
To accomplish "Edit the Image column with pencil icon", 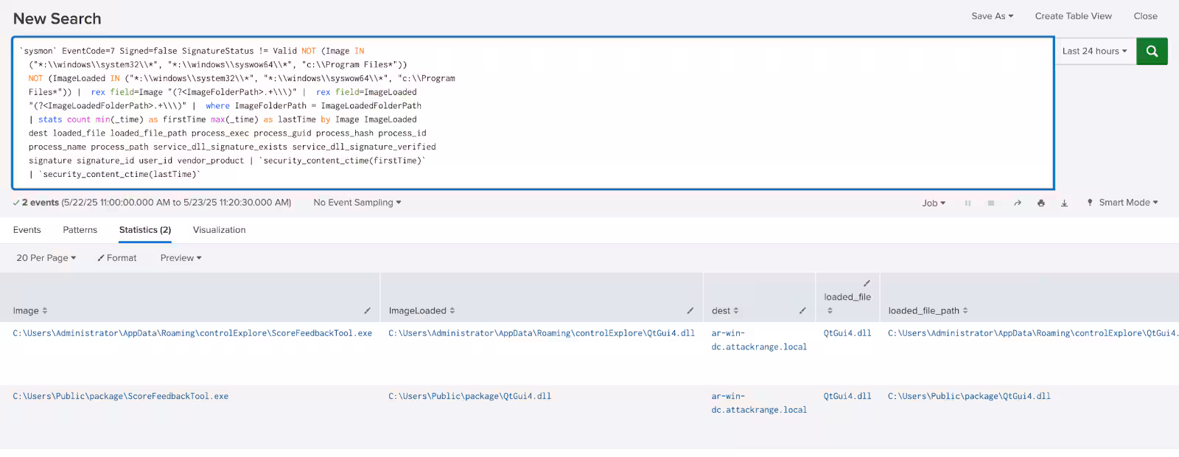I will [x=367, y=311].
